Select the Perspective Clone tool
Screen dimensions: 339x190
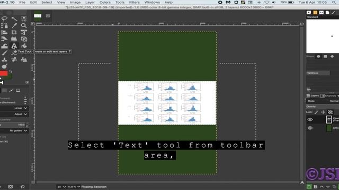pyautogui.click(x=24, y=60)
